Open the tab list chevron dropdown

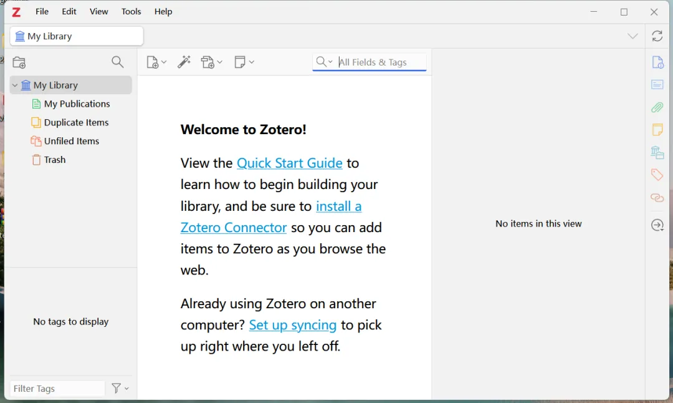pos(632,36)
